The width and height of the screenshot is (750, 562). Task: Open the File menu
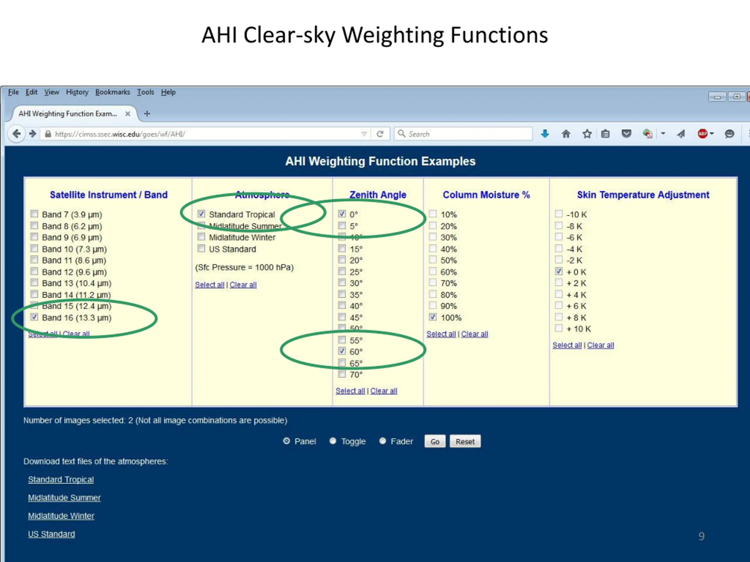click(x=13, y=92)
